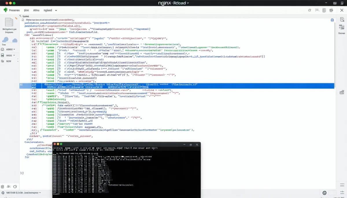The height and width of the screenshot is (198, 347).
Task: Click the terminal's green traffic-light button
Action: 61,144
